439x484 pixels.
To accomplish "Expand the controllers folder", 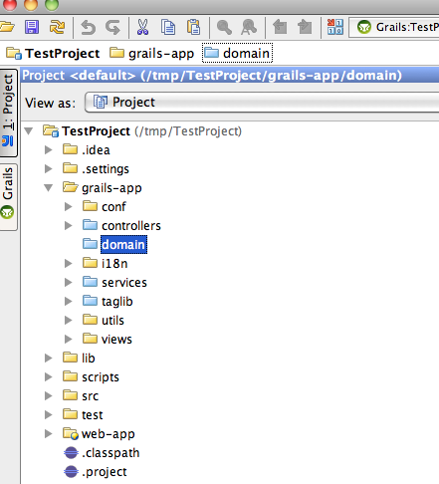I will [x=68, y=226].
